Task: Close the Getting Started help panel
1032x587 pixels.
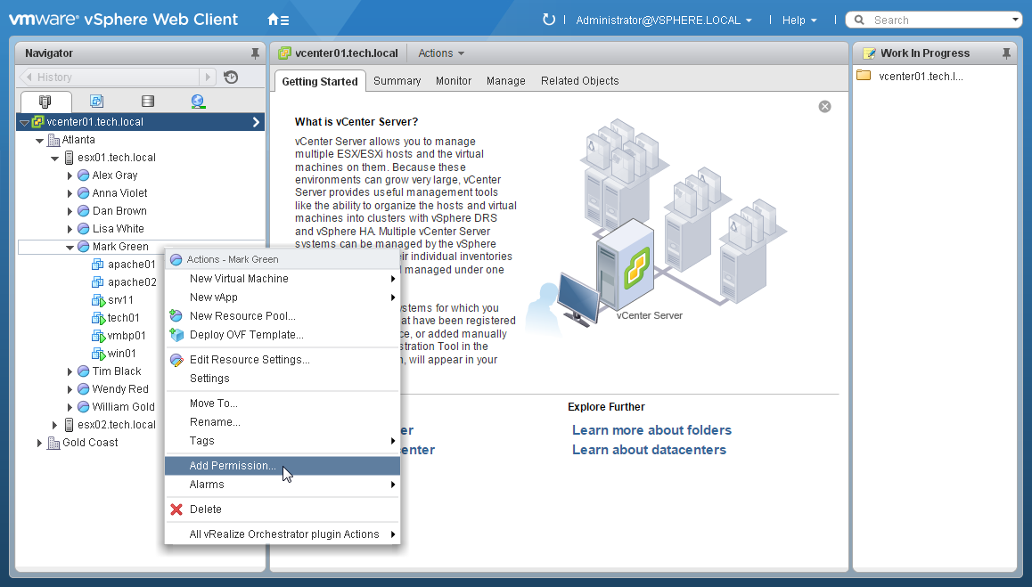Action: click(824, 107)
